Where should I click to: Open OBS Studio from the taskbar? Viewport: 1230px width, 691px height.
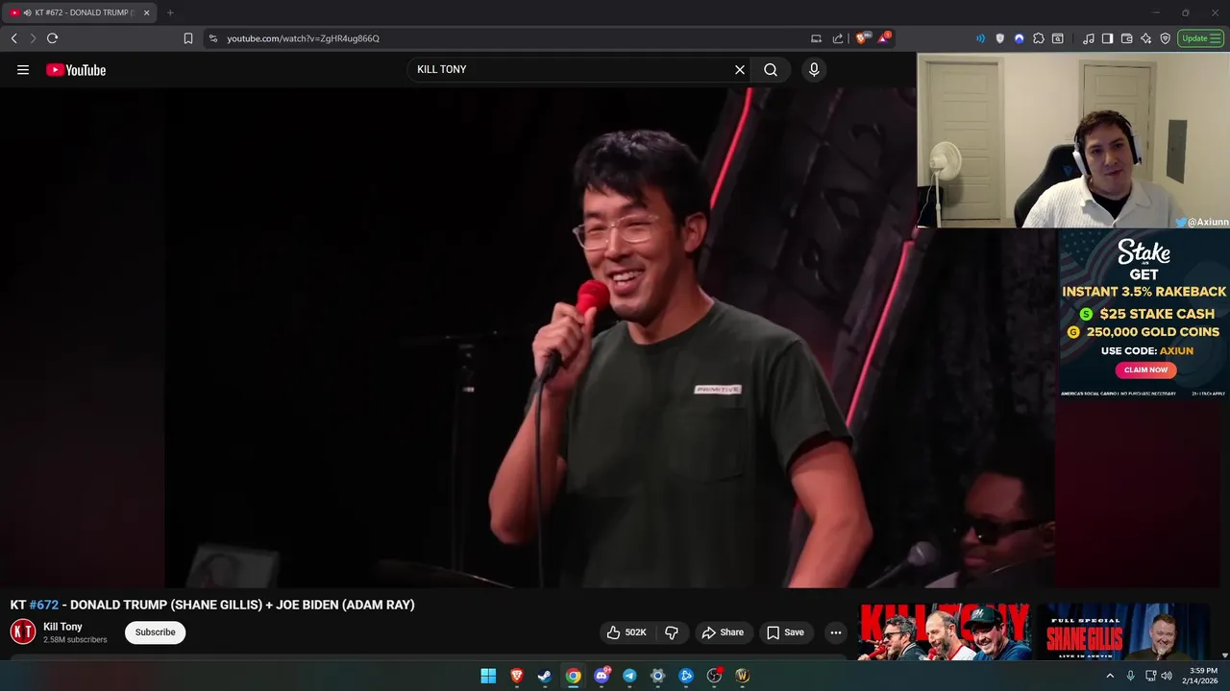click(714, 676)
